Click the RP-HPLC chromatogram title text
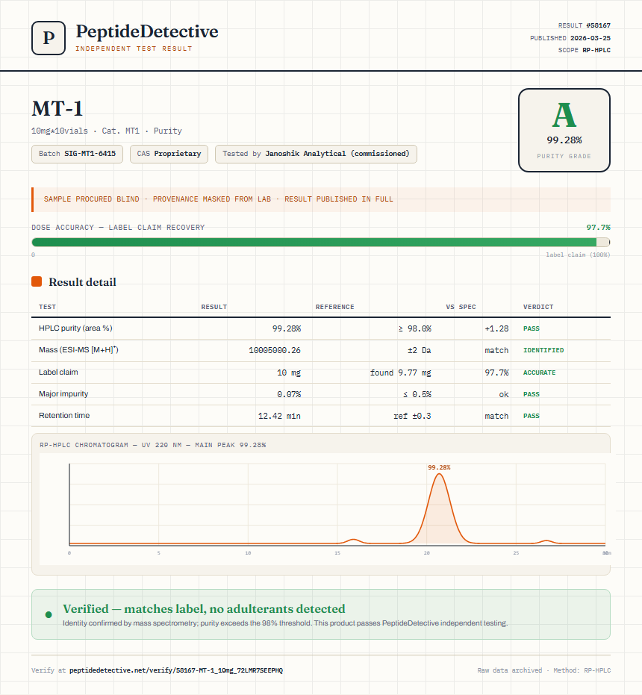Viewport: 642px width, 695px height. click(x=152, y=445)
